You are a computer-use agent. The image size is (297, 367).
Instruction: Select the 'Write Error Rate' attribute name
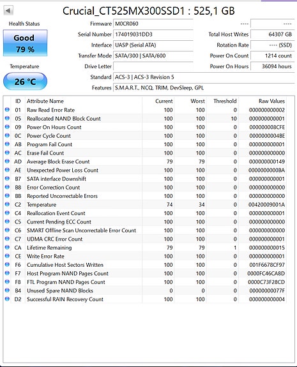(45, 257)
